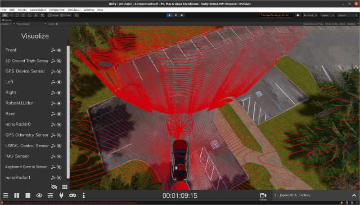Open Display 1 dropdown in Game view
The height and width of the screenshot is (205, 360).
(8, 24)
